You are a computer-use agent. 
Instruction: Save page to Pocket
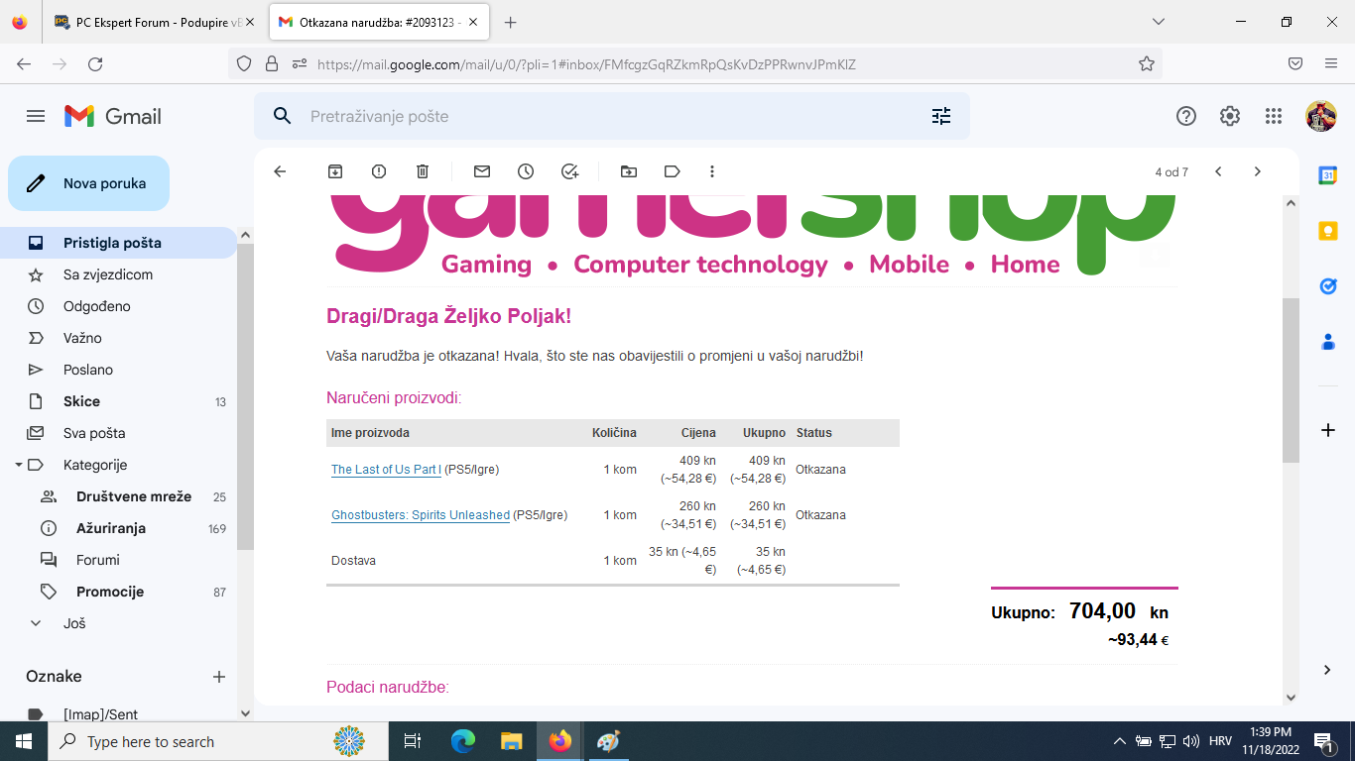1295,63
